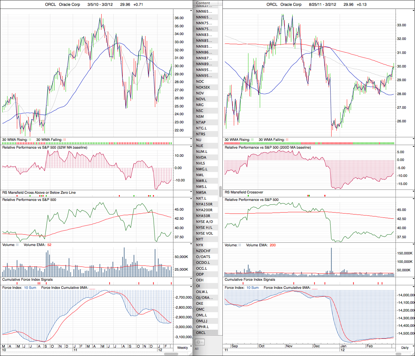
Task: Select NYT in the symbol list
Action: (206, 239)
